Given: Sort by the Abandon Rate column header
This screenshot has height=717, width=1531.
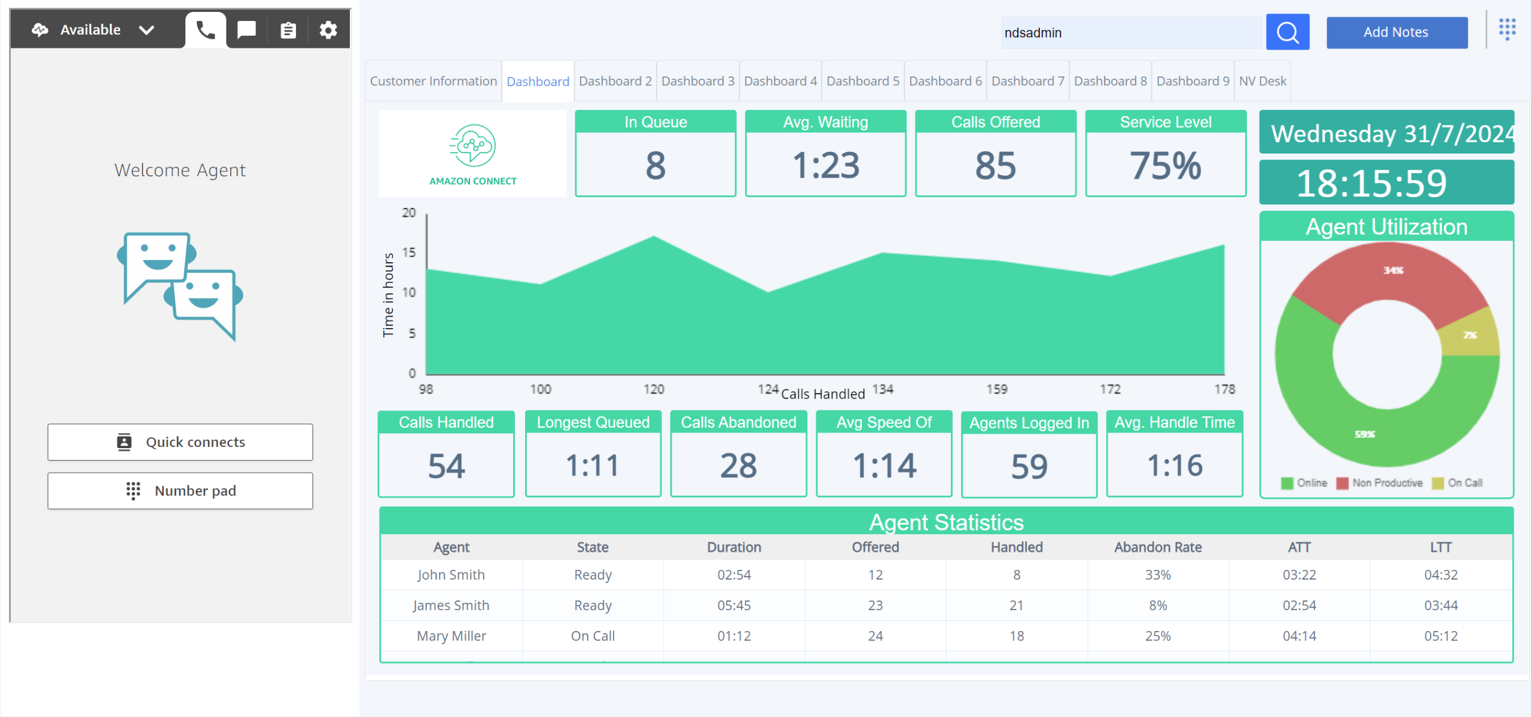Looking at the screenshot, I should 1158,547.
